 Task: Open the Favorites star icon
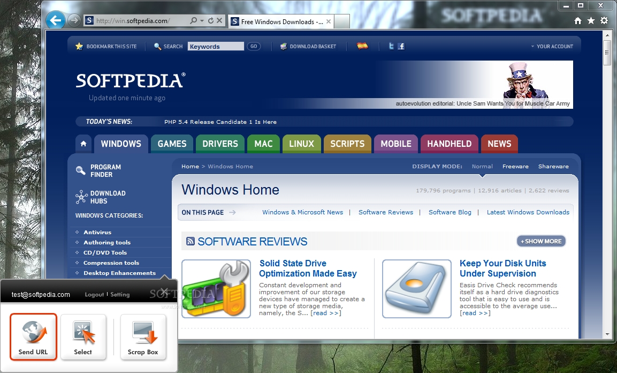591,20
